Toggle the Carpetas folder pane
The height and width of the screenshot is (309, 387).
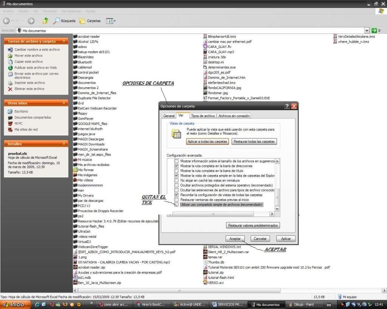tap(90, 21)
